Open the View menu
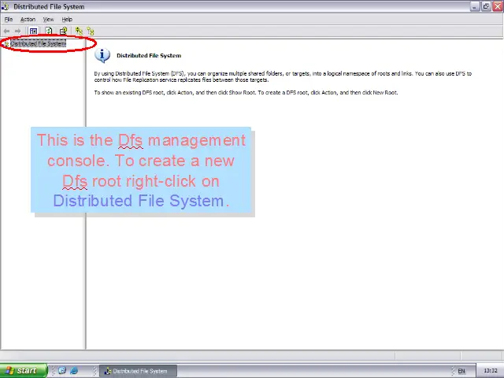 (48, 19)
